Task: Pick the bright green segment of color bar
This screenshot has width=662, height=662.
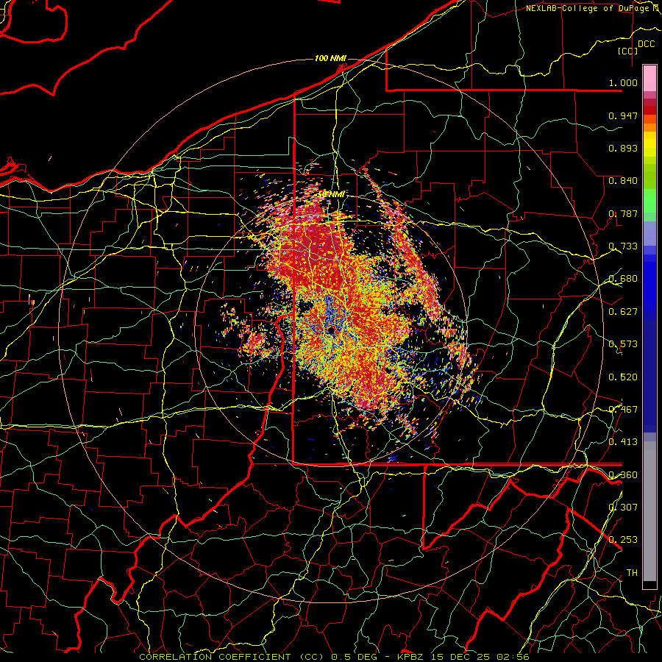Action: tap(649, 201)
